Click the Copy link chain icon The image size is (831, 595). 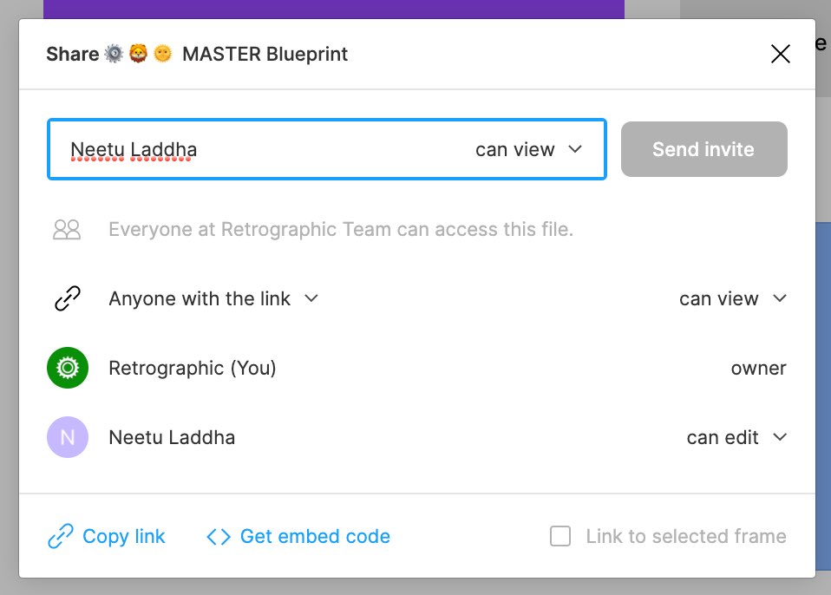tap(59, 536)
